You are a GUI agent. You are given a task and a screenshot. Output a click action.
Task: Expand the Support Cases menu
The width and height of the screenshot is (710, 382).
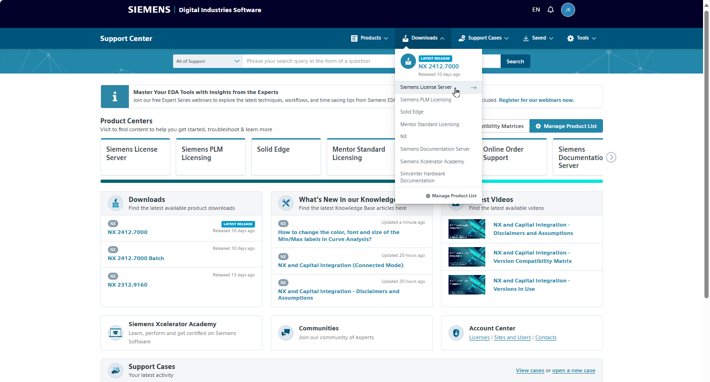tap(483, 38)
